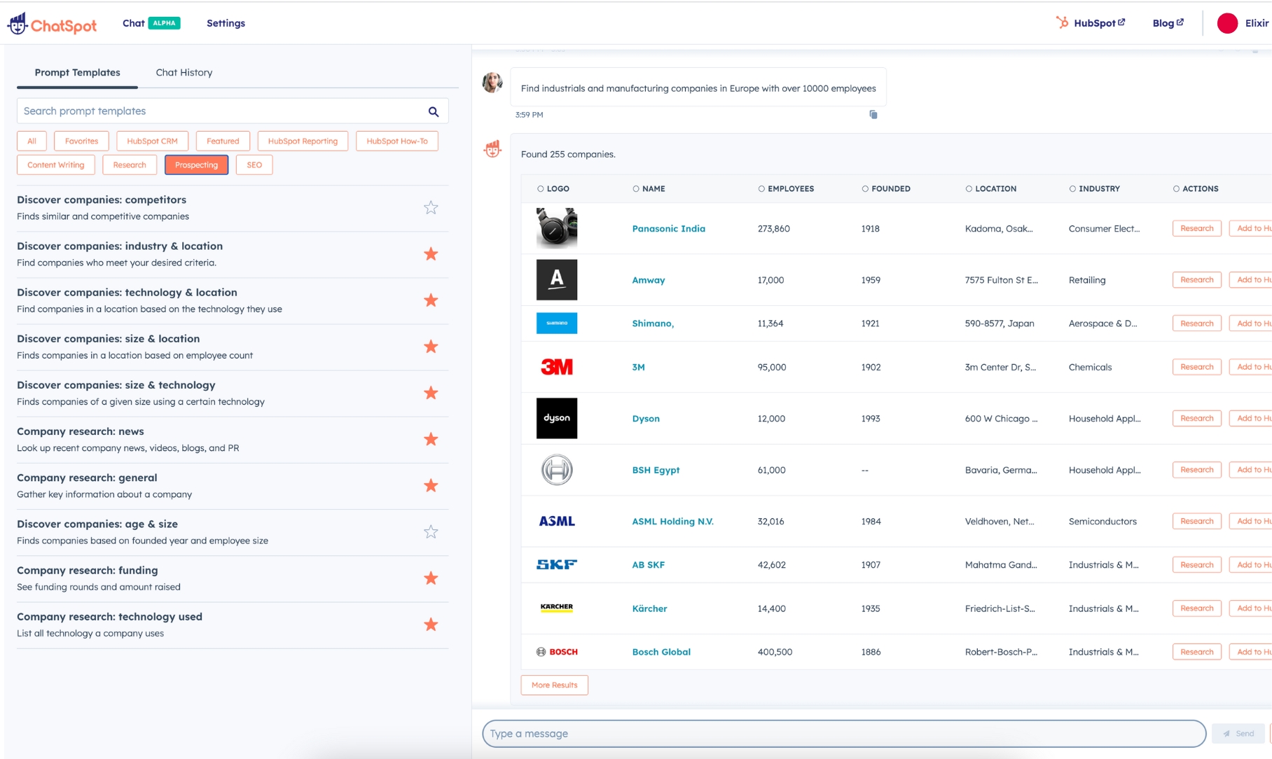Open Settings in the top navigation
Viewport: 1272px width, 759px height.
(226, 23)
